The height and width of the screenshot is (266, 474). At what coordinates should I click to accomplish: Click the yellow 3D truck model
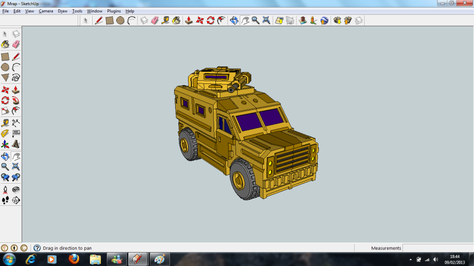point(246,133)
